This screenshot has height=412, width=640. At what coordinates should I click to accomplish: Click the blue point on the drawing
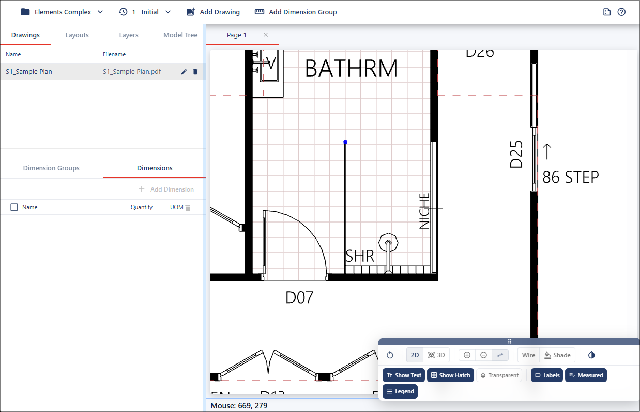click(x=345, y=142)
